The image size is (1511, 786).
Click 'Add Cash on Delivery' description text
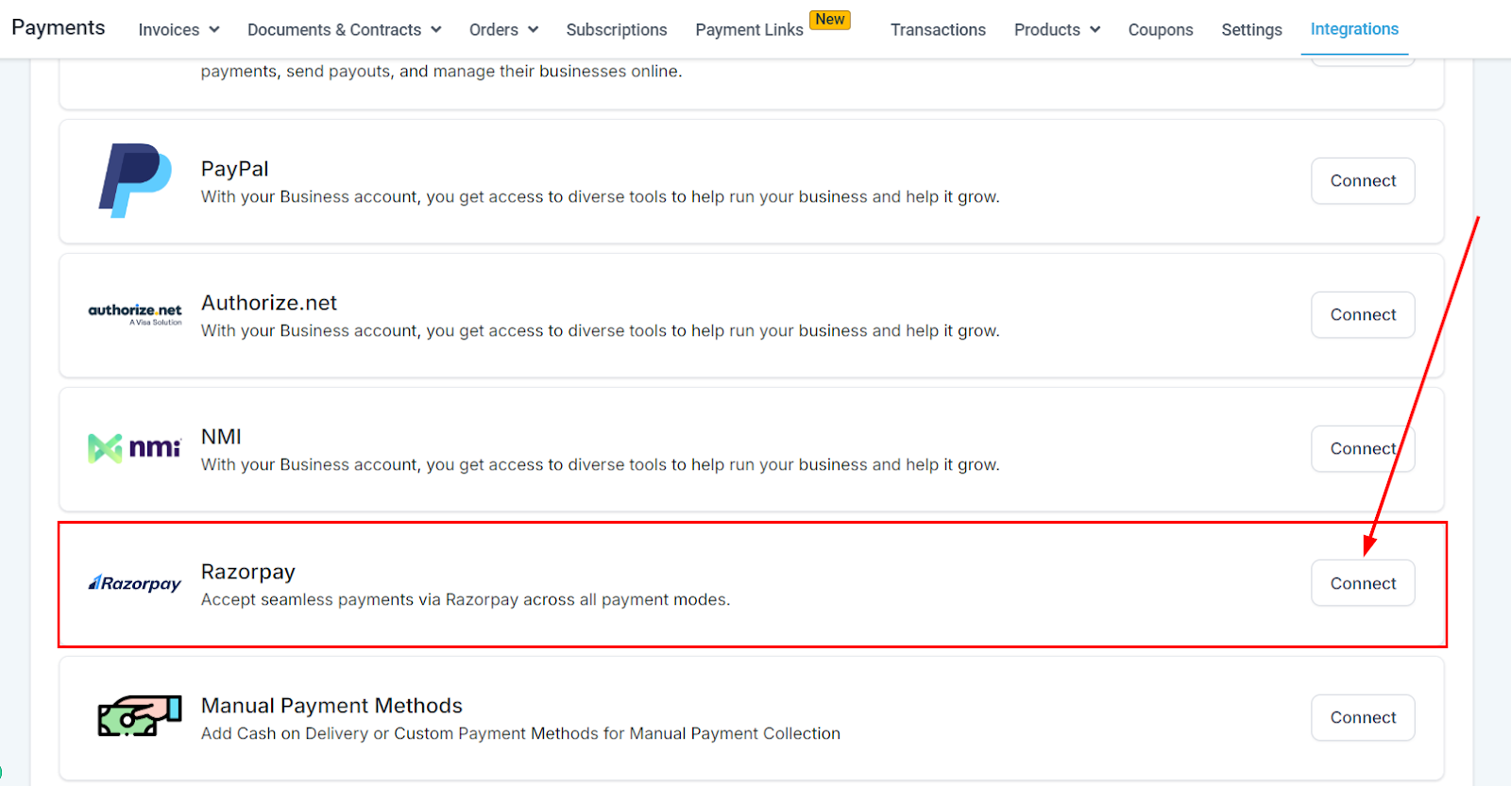click(x=520, y=733)
